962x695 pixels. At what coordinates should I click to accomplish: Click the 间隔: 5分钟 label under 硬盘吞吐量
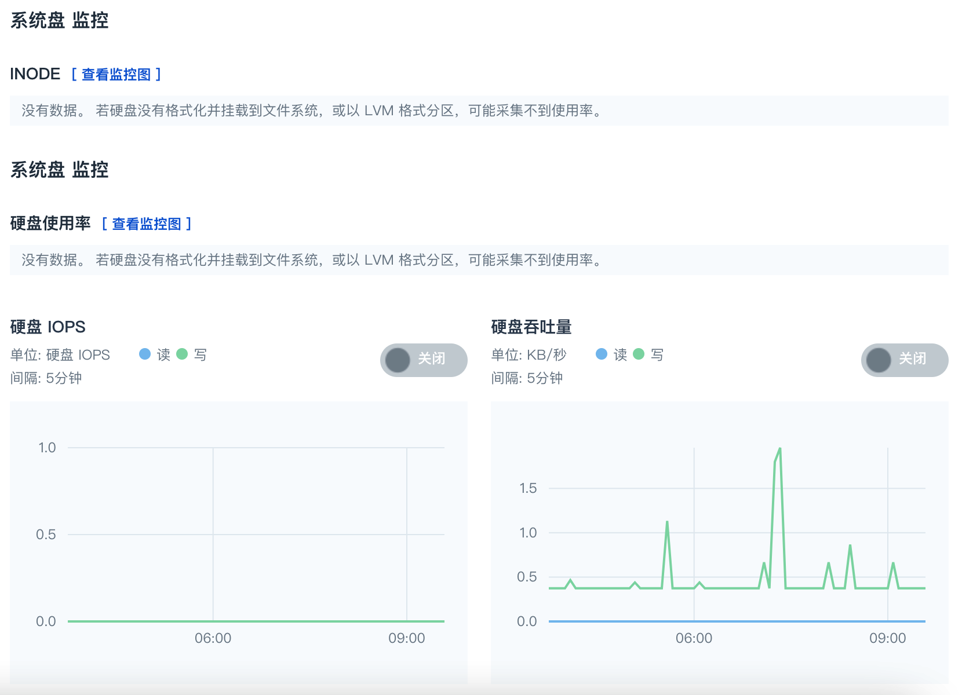527,378
